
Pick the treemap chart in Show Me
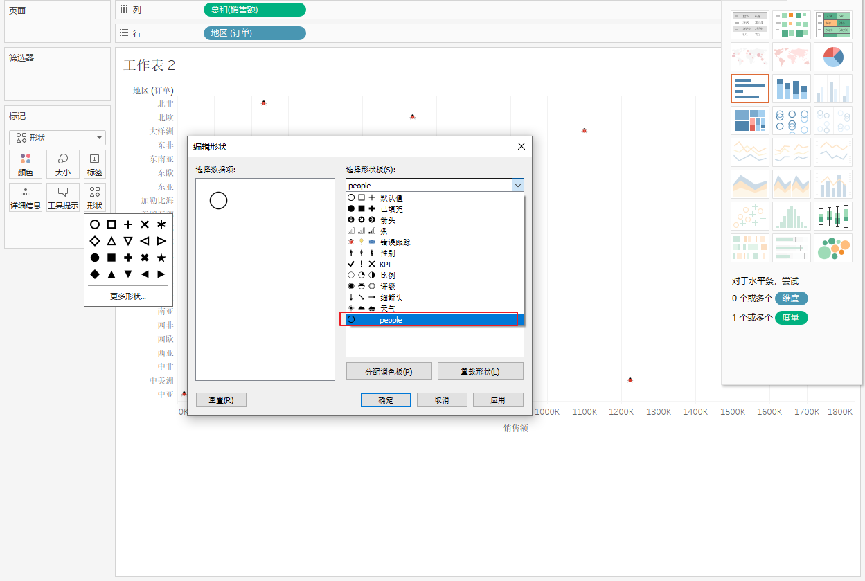point(750,120)
